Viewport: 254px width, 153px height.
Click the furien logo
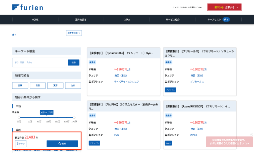(27, 7)
